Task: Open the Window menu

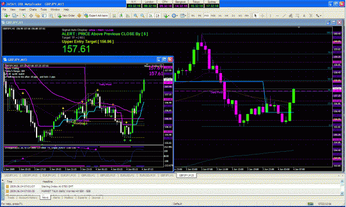Action: pos(55,9)
